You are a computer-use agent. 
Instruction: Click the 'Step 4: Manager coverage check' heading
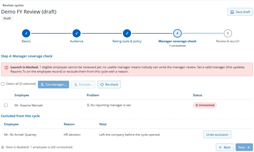(27, 56)
